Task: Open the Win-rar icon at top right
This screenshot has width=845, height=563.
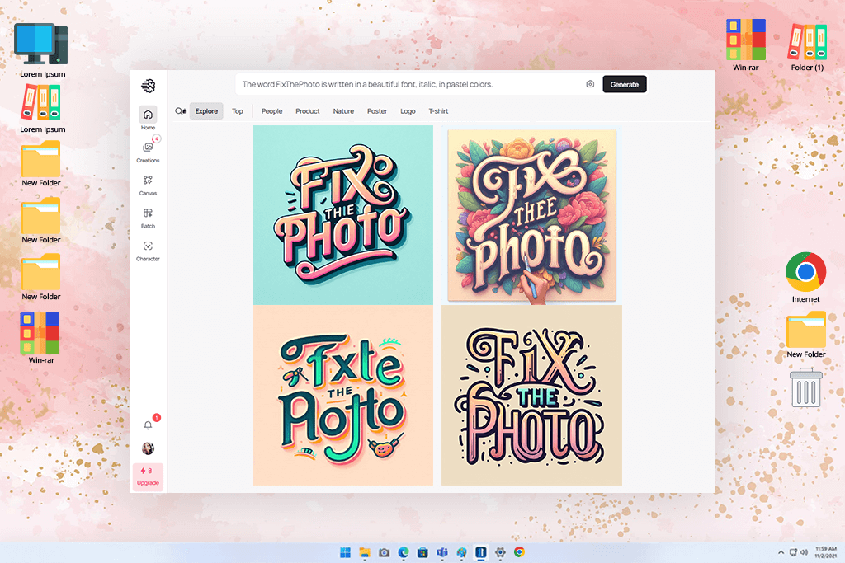Action: (x=746, y=45)
